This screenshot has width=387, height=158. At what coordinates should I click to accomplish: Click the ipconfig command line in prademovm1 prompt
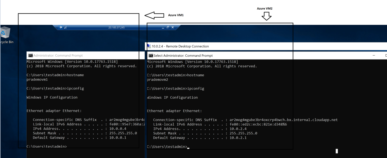pos(55,88)
